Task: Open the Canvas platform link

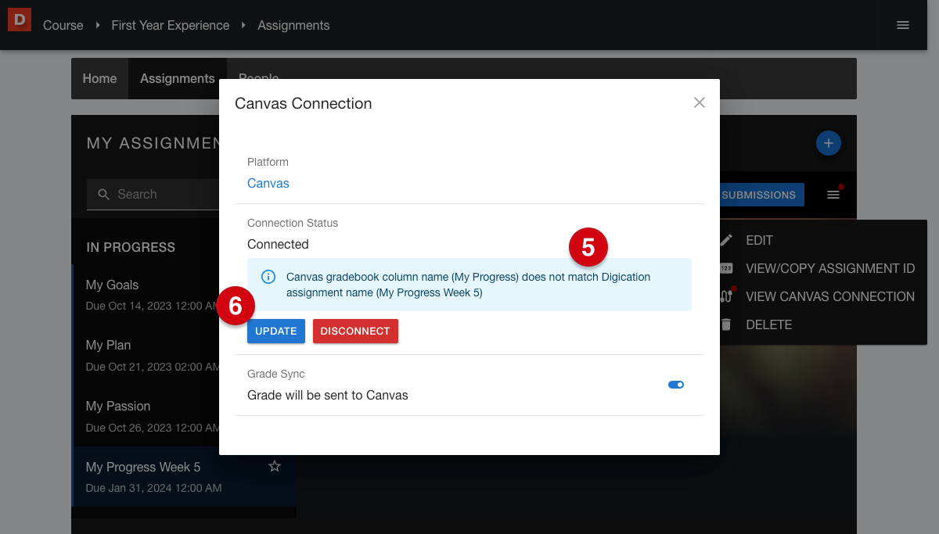Action: 268,183
